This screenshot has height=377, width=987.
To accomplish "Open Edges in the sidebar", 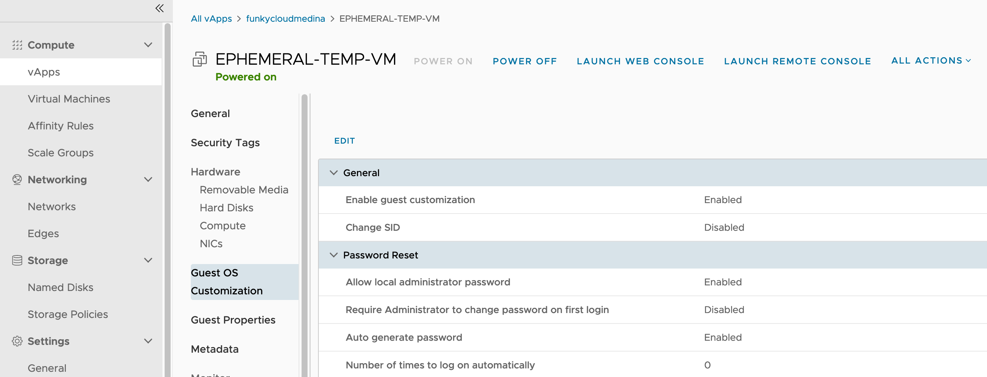I will [43, 234].
